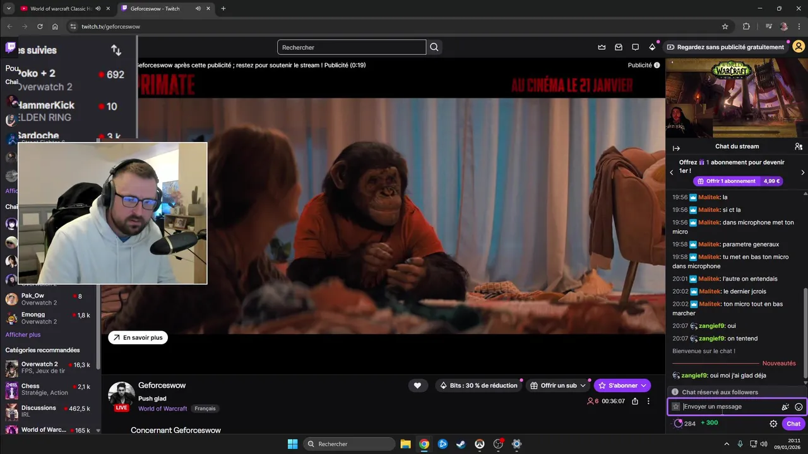Open chat settings gear icon

point(773,424)
